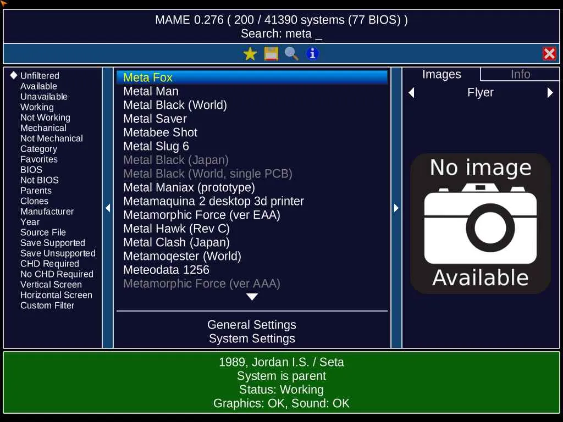563x422 pixels.
Task: Select the Not Working filter
Action: pos(45,118)
